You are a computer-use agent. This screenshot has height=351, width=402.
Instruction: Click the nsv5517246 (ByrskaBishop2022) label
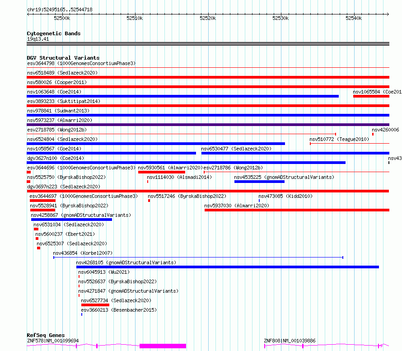[187, 196]
